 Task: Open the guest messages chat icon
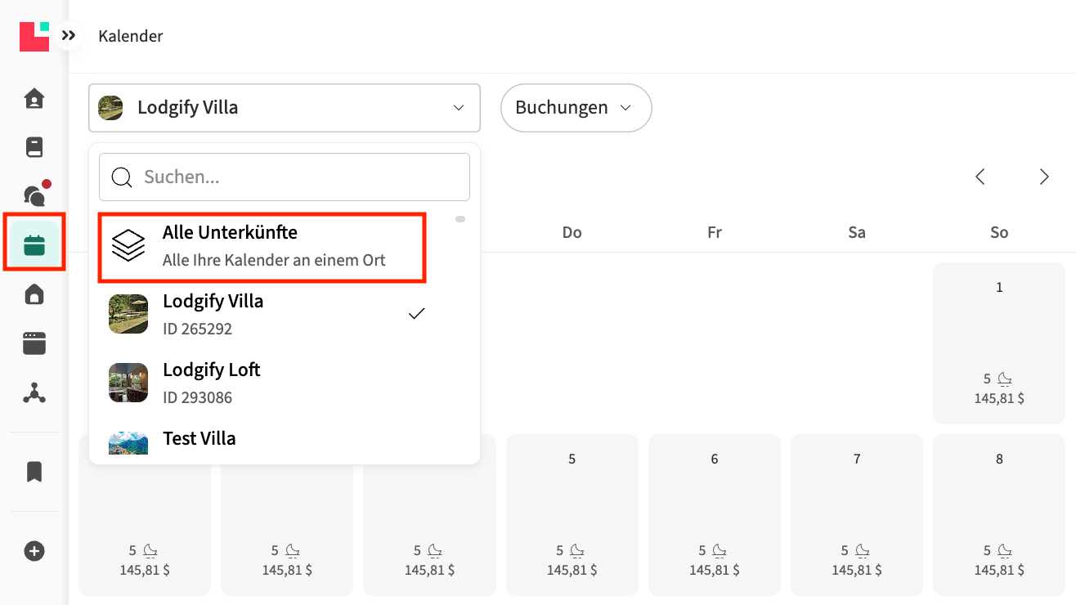[34, 195]
